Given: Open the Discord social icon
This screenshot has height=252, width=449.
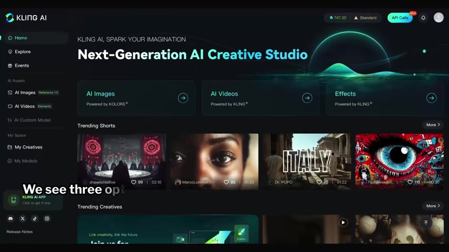Looking at the screenshot, I should (11, 218).
